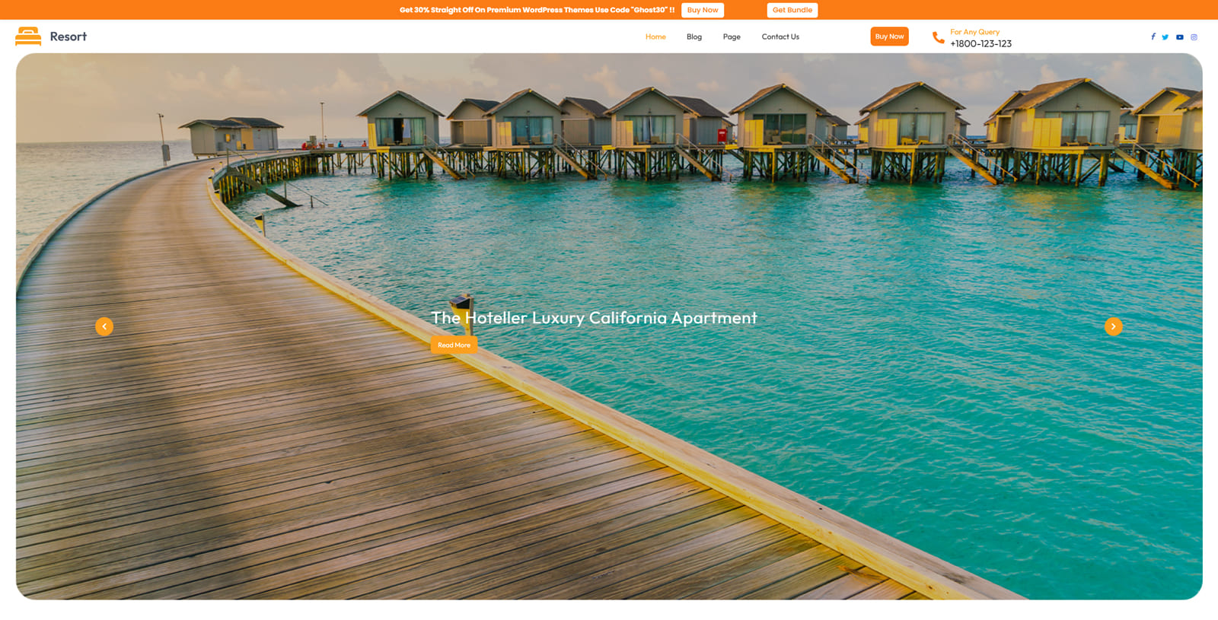
Task: Click the Get Bundle button
Action: point(792,10)
